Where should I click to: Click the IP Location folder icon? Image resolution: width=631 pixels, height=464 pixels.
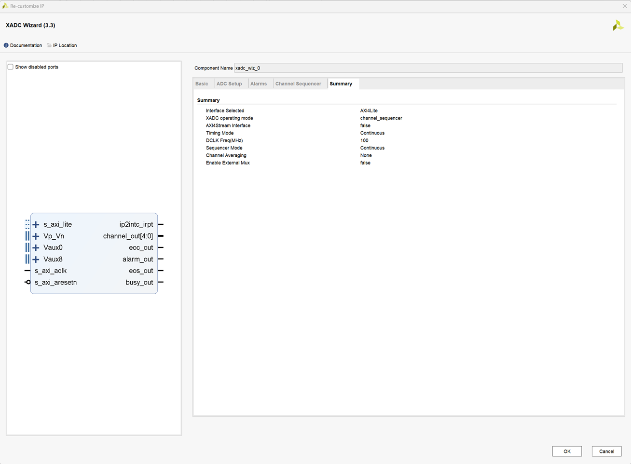click(x=49, y=45)
